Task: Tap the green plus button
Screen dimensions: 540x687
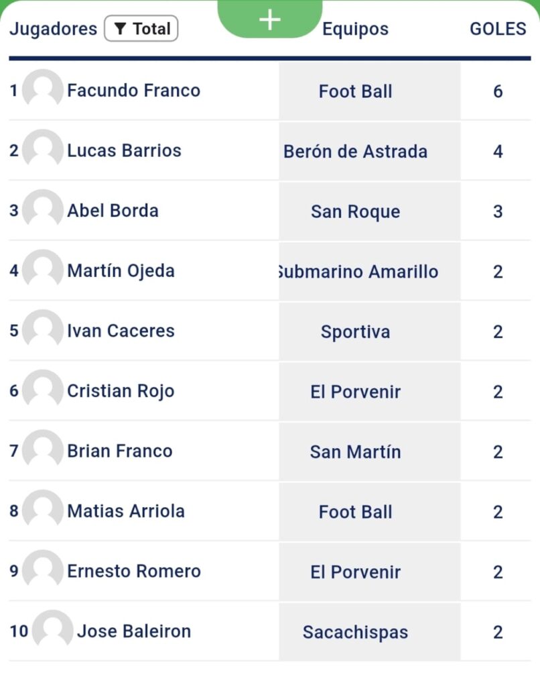Action: tap(269, 19)
